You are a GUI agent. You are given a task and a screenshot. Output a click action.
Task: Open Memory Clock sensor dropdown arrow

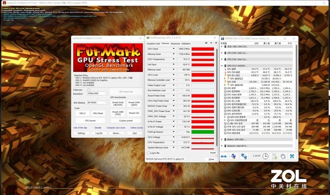pyautogui.click(x=174, y=54)
